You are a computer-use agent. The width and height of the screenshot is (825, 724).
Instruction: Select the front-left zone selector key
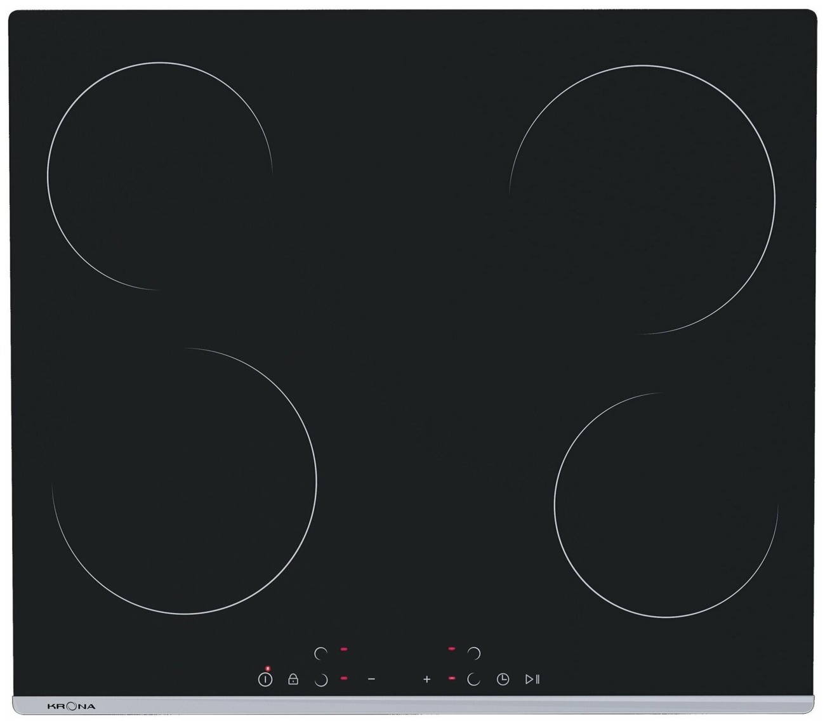(321, 680)
